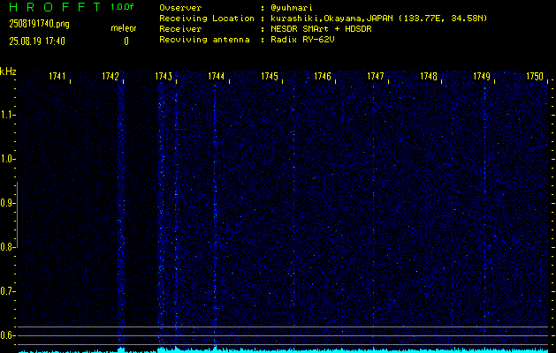The width and height of the screenshot is (556, 353).
Task: Click the 1749 time marker
Action: [x=482, y=76]
